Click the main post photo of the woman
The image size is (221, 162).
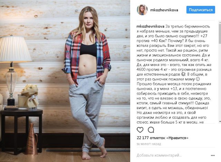click(x=65, y=81)
